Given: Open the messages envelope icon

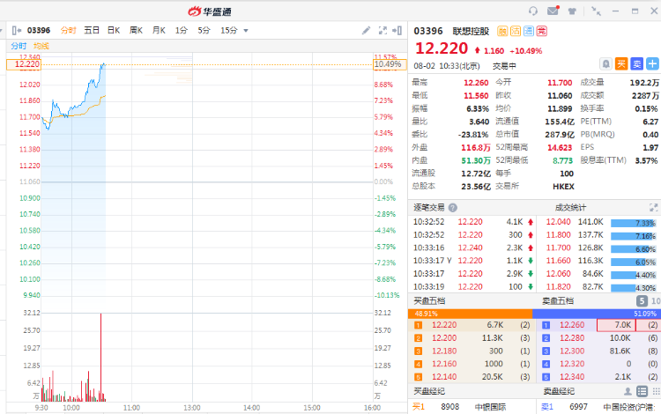Looking at the screenshot, I should point(553,11).
